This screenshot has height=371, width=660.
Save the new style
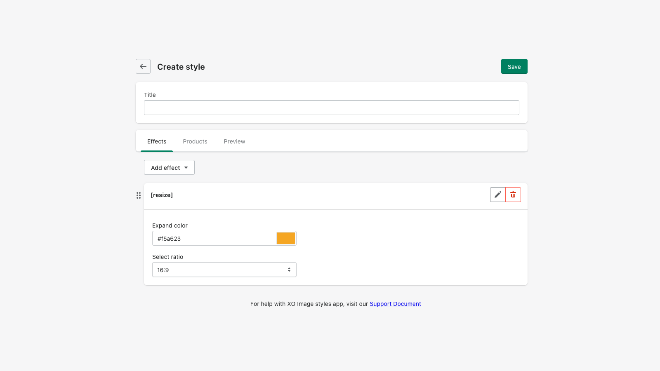pyautogui.click(x=514, y=66)
